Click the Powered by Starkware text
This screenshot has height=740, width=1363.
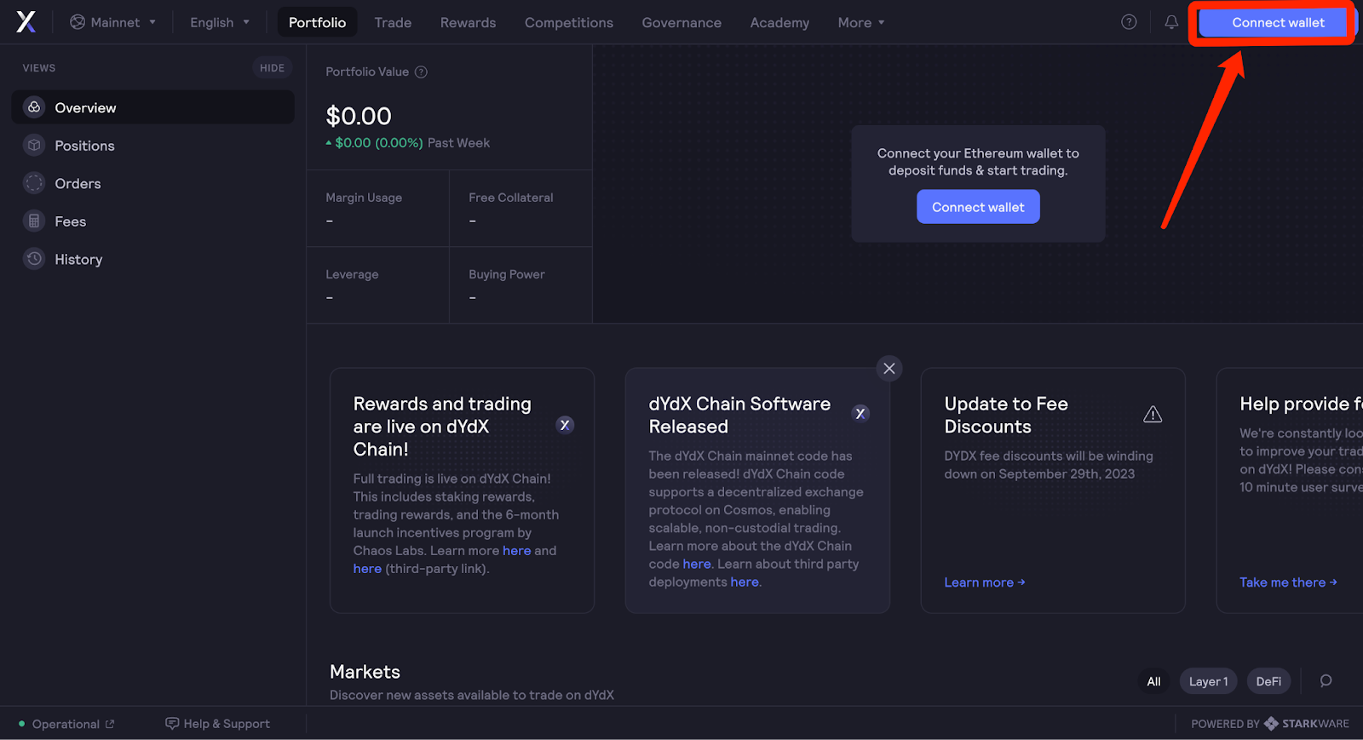coord(1270,724)
